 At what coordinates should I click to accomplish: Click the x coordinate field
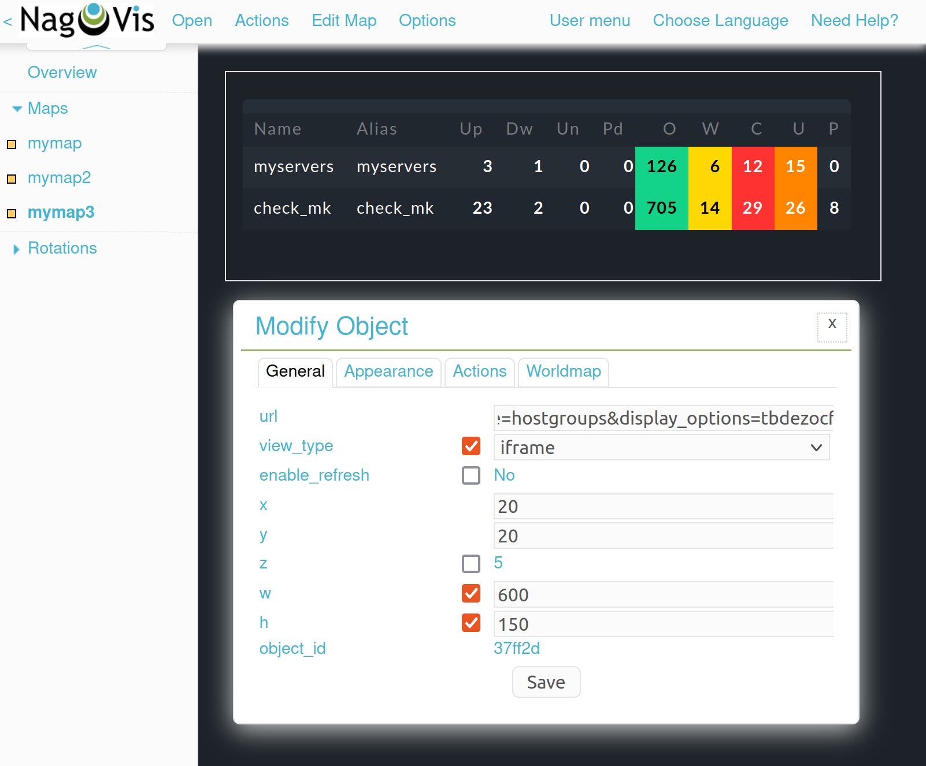[x=664, y=507]
